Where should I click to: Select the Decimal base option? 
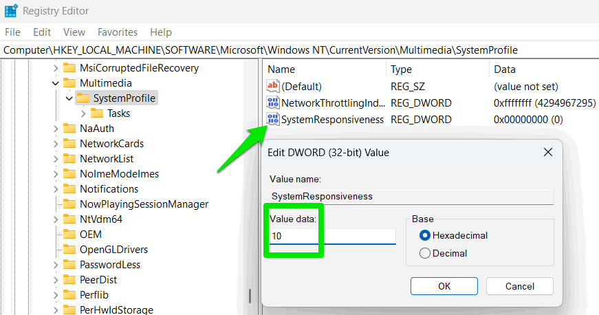tap(424, 253)
